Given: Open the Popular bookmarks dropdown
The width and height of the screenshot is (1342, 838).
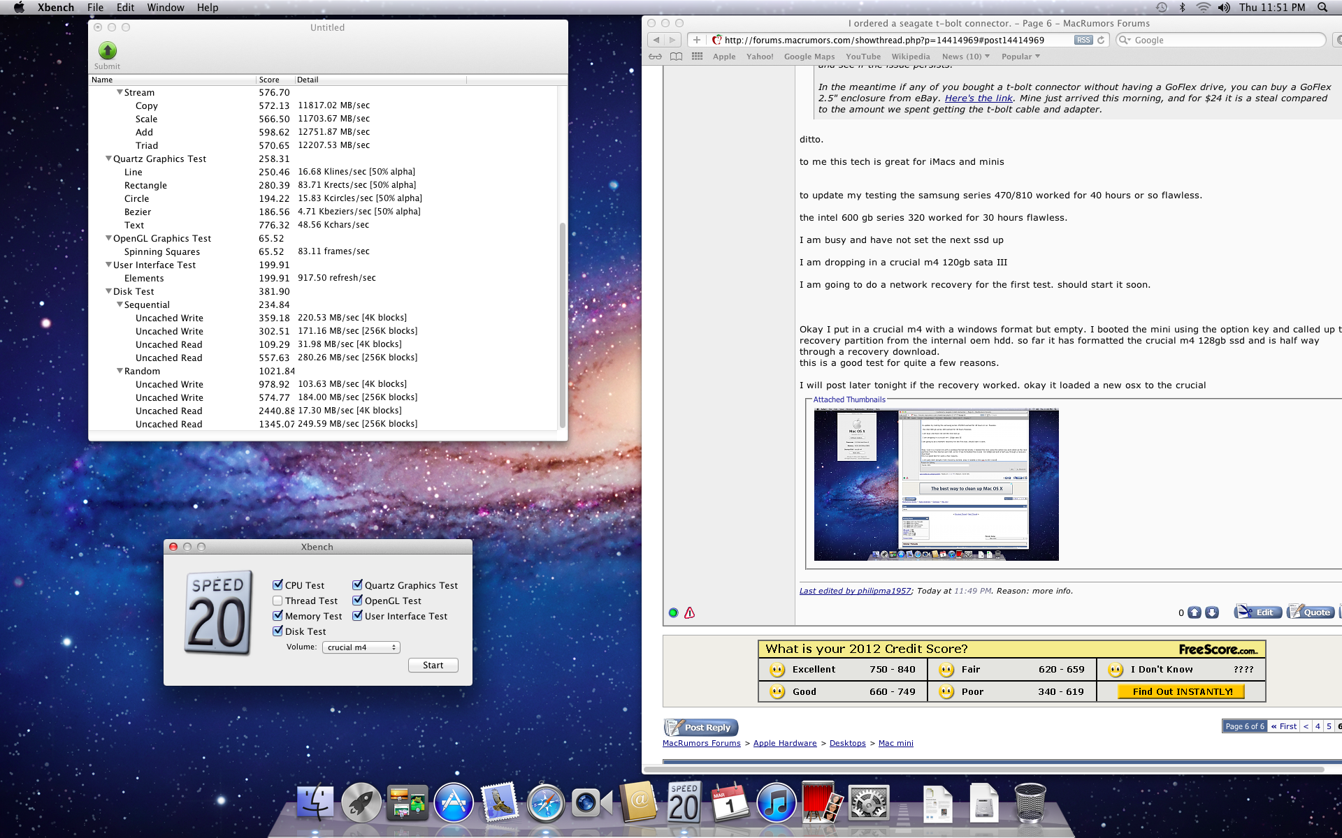Looking at the screenshot, I should [x=1020, y=57].
